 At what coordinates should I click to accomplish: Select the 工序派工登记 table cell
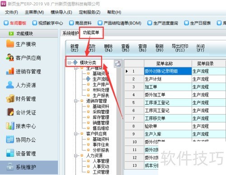(168, 102)
